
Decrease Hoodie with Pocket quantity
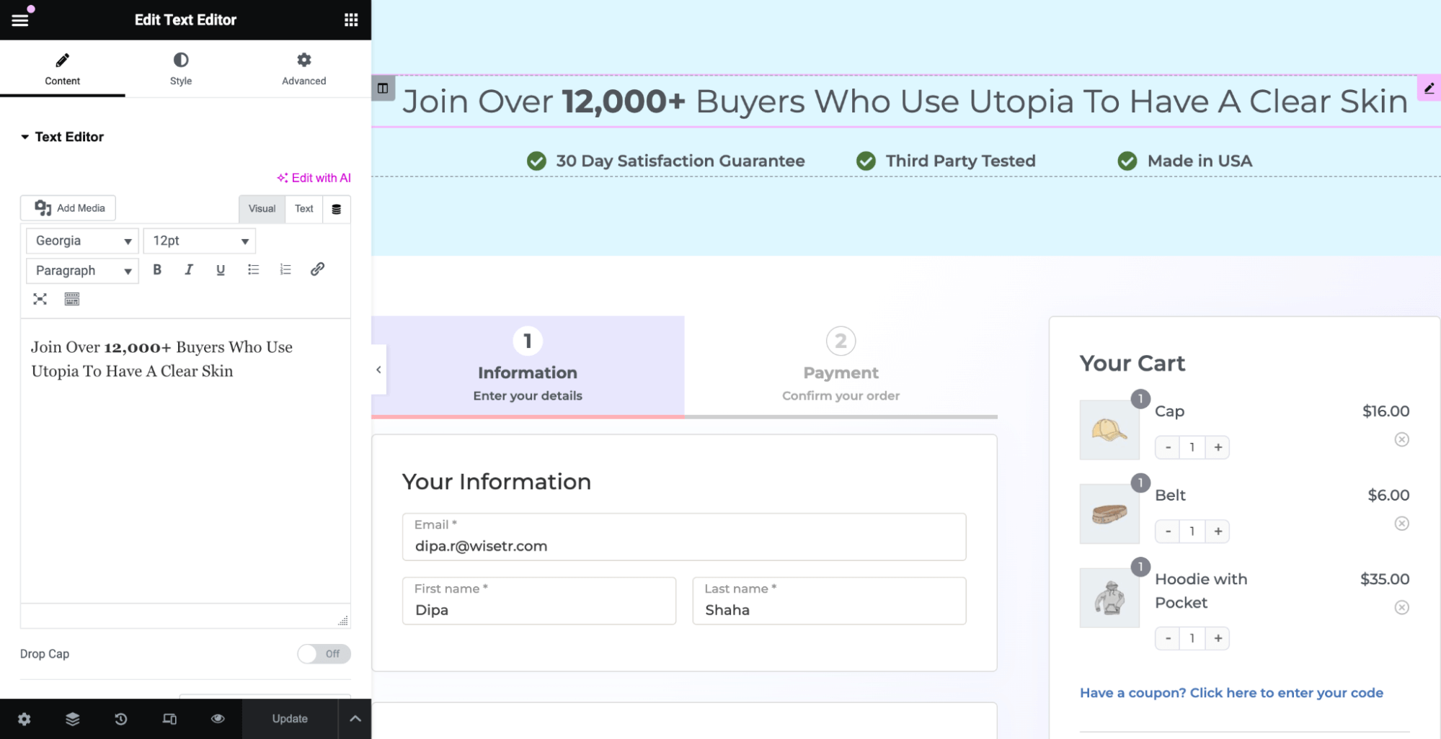(1168, 638)
